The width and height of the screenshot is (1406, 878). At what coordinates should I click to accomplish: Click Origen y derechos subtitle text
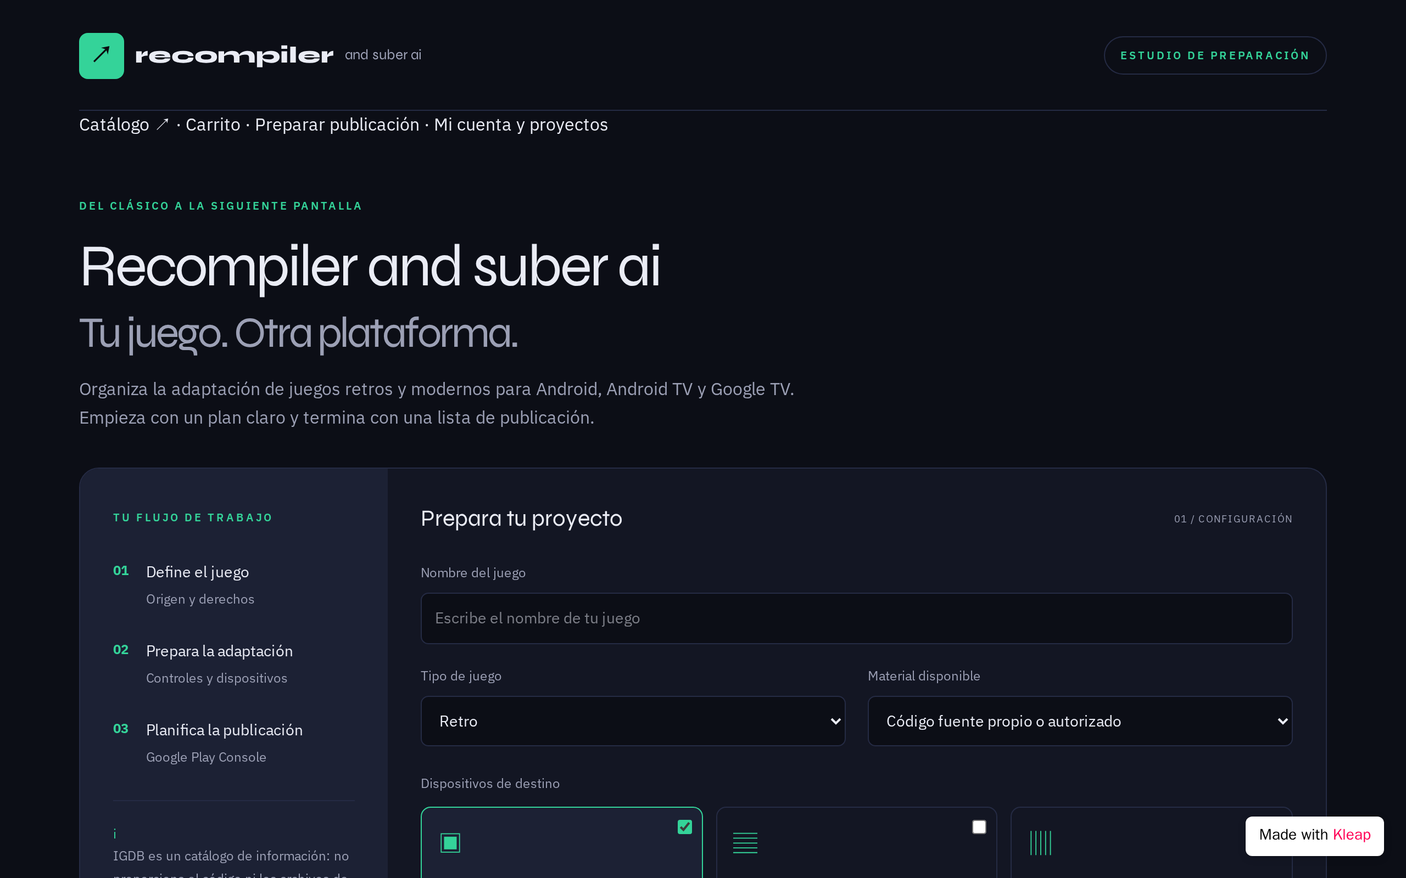[200, 599]
